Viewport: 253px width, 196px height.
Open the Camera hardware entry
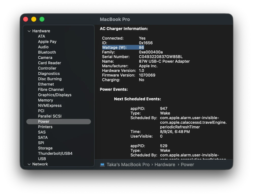pyautogui.click(x=45, y=58)
